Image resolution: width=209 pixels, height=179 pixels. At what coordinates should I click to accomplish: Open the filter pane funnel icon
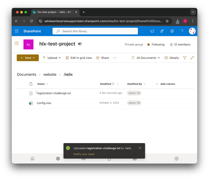(184, 58)
